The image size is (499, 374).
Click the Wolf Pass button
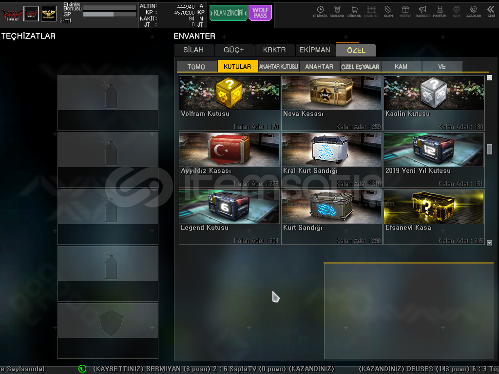coord(260,13)
